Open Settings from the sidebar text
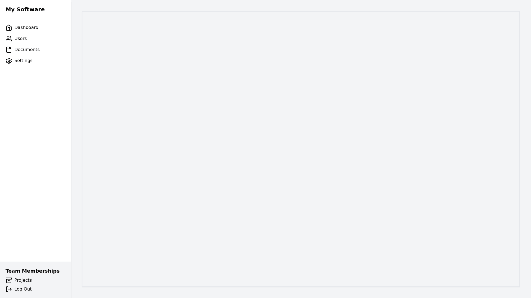Screen dimensions: 531x298 23,61
